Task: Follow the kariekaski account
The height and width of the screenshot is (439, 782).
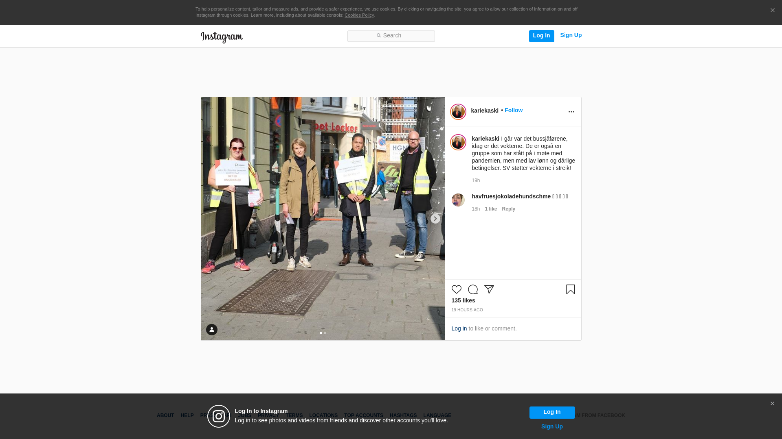Action: [513, 110]
